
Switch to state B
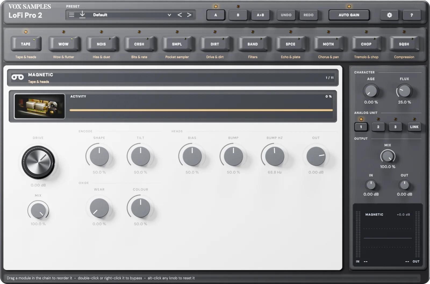(x=238, y=15)
